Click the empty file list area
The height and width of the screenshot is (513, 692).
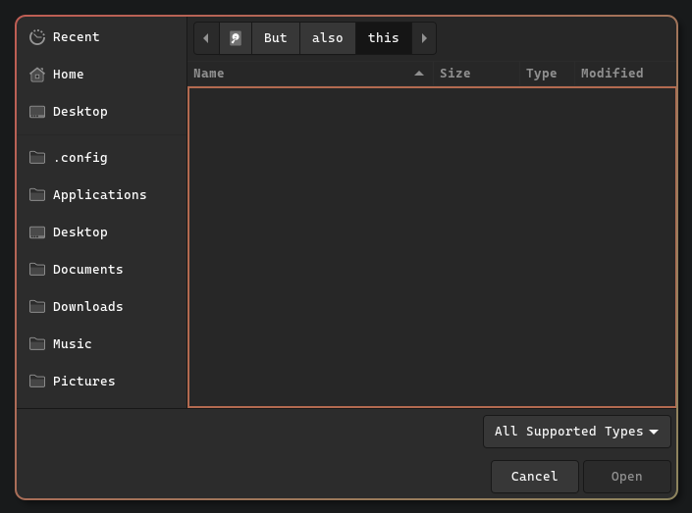432,247
